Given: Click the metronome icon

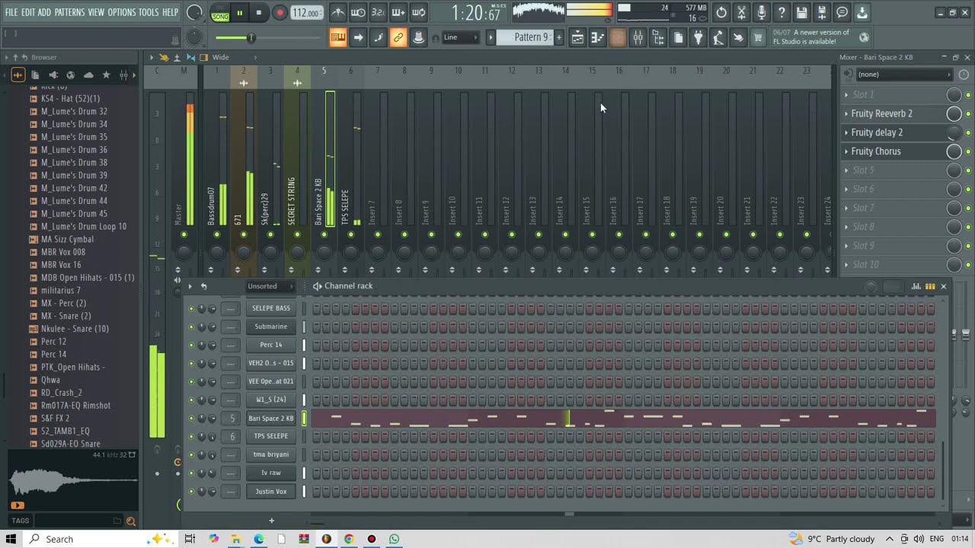Looking at the screenshot, I should point(338,12).
